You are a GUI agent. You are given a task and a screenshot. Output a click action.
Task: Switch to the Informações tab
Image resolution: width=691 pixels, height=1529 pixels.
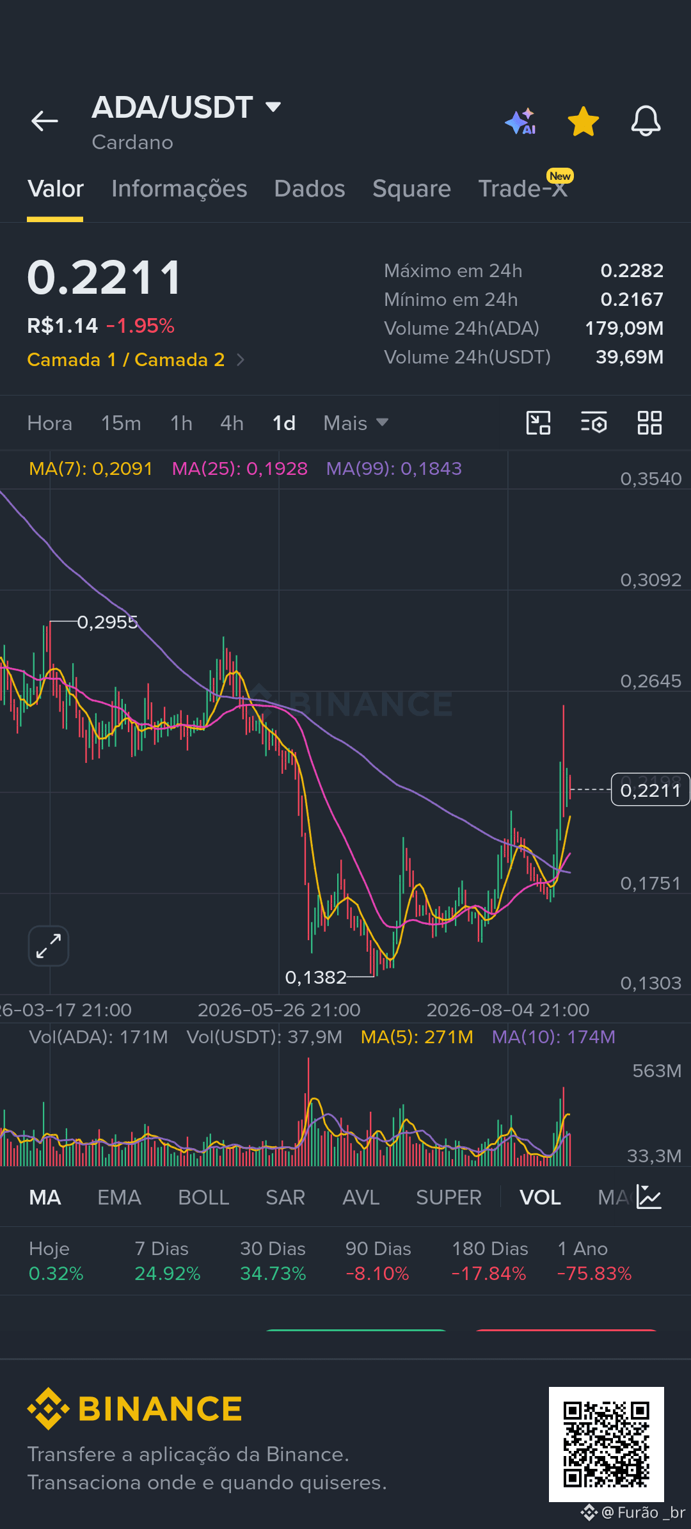click(179, 189)
